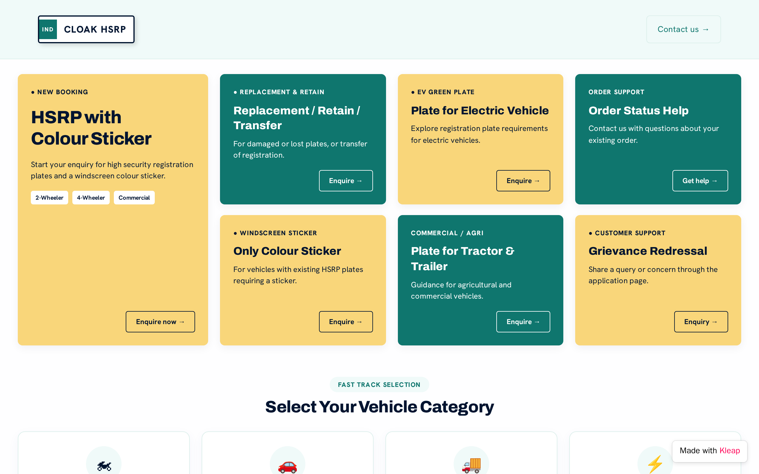The width and height of the screenshot is (759, 474).
Task: Click the Plate for Electric Vehicle heading
Action: [x=479, y=110]
